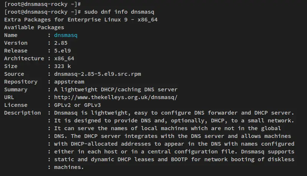The width and height of the screenshot is (307, 176).
Task: Click the 'sudo dnf info dnsmasq' command
Action: tap(122, 12)
